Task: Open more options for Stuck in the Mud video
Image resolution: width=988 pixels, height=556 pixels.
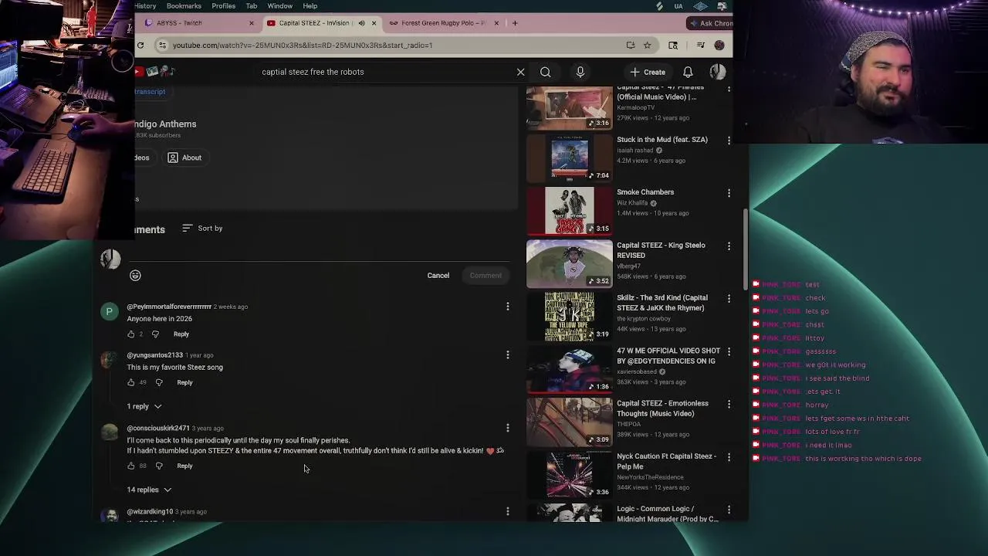Action: coord(729,141)
